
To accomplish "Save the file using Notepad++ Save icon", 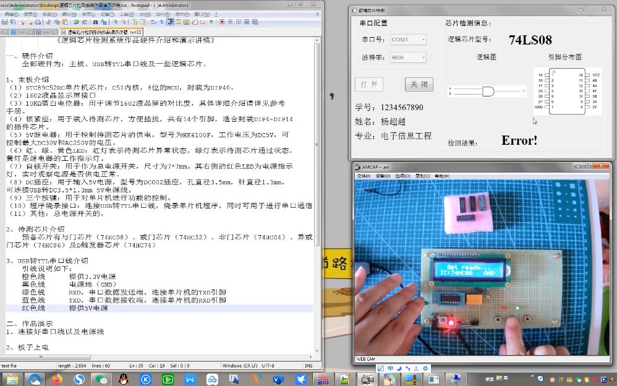I will coord(6,22).
